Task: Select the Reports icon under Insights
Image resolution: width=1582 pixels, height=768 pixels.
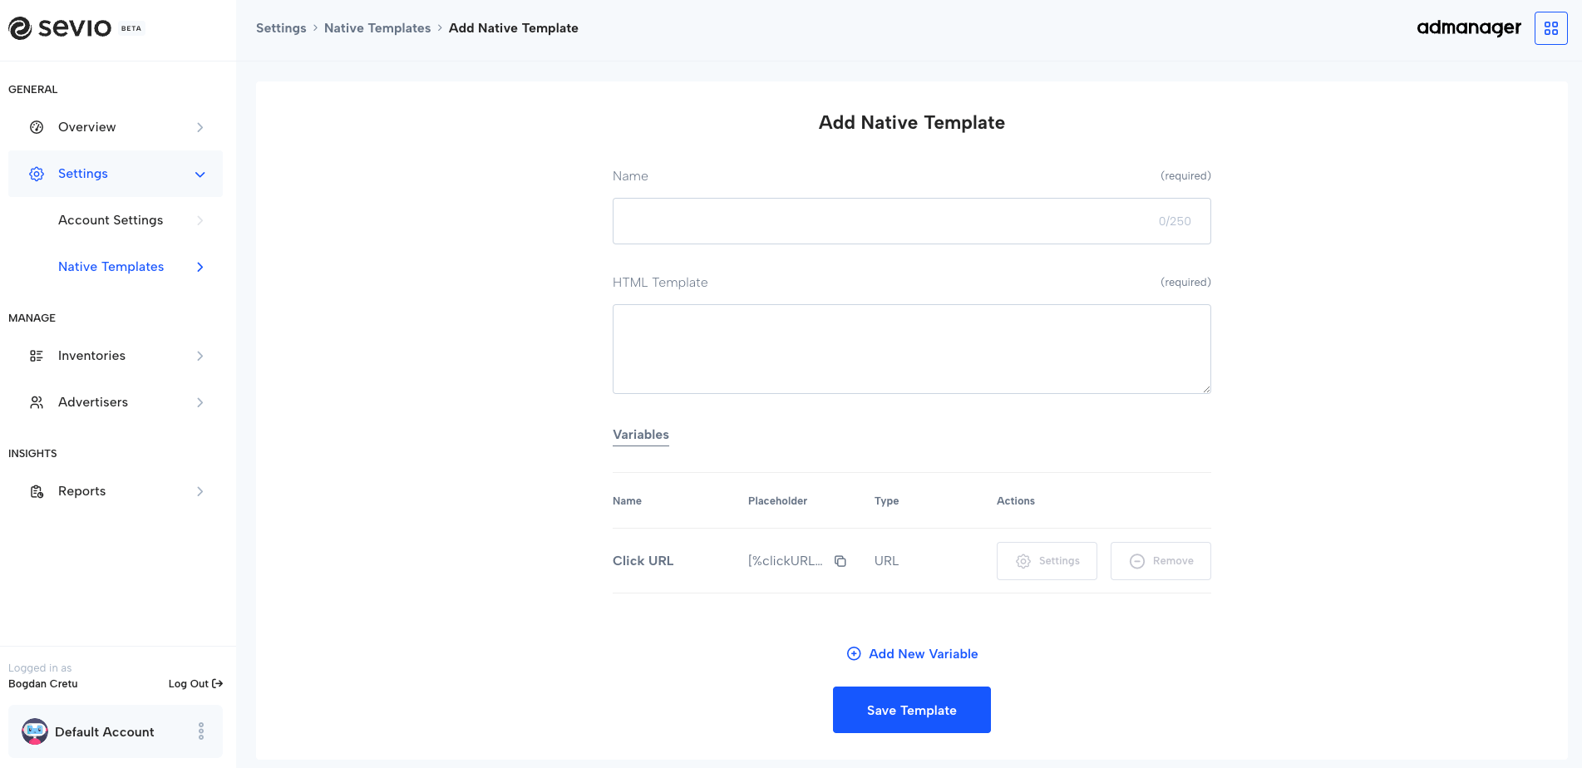Action: 36,490
